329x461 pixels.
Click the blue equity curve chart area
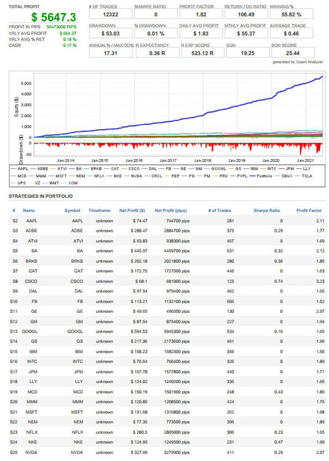click(179, 106)
